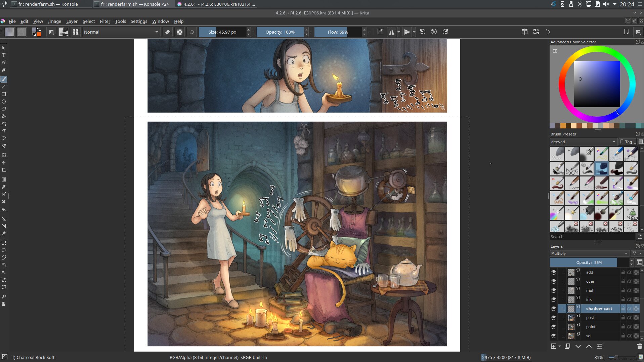Open the Normal blending mode dropdown
This screenshot has width=644, height=362.
point(121,32)
